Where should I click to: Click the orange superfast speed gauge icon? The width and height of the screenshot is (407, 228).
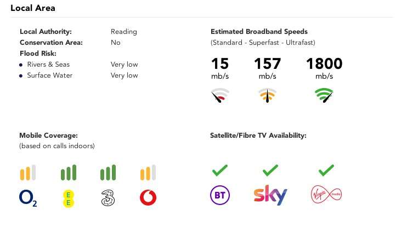[x=267, y=95]
